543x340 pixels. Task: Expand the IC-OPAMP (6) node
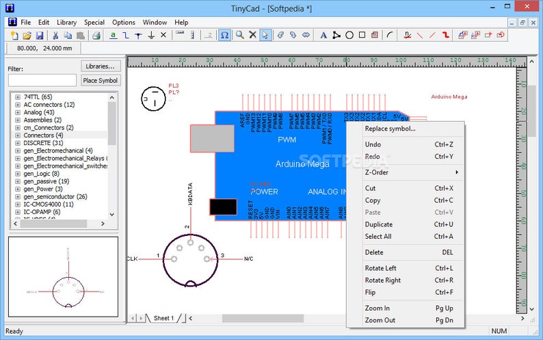click(18, 212)
